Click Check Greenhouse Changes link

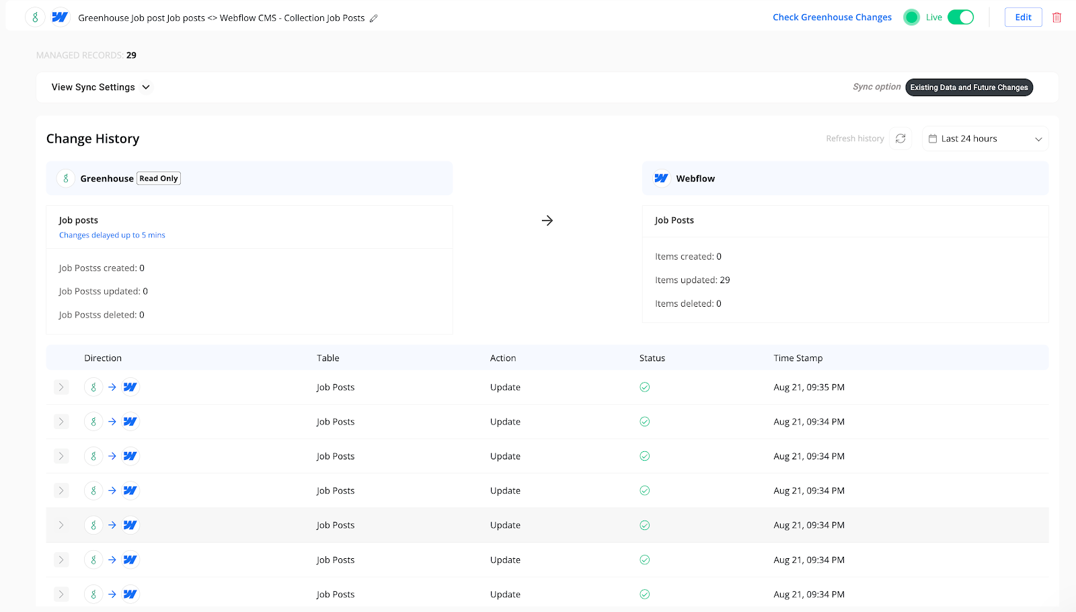pyautogui.click(x=832, y=17)
